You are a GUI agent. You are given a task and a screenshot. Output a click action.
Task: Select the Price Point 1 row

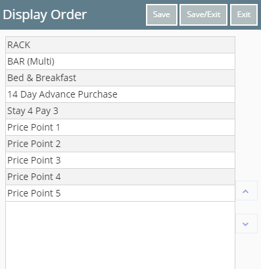pyautogui.click(x=120, y=127)
